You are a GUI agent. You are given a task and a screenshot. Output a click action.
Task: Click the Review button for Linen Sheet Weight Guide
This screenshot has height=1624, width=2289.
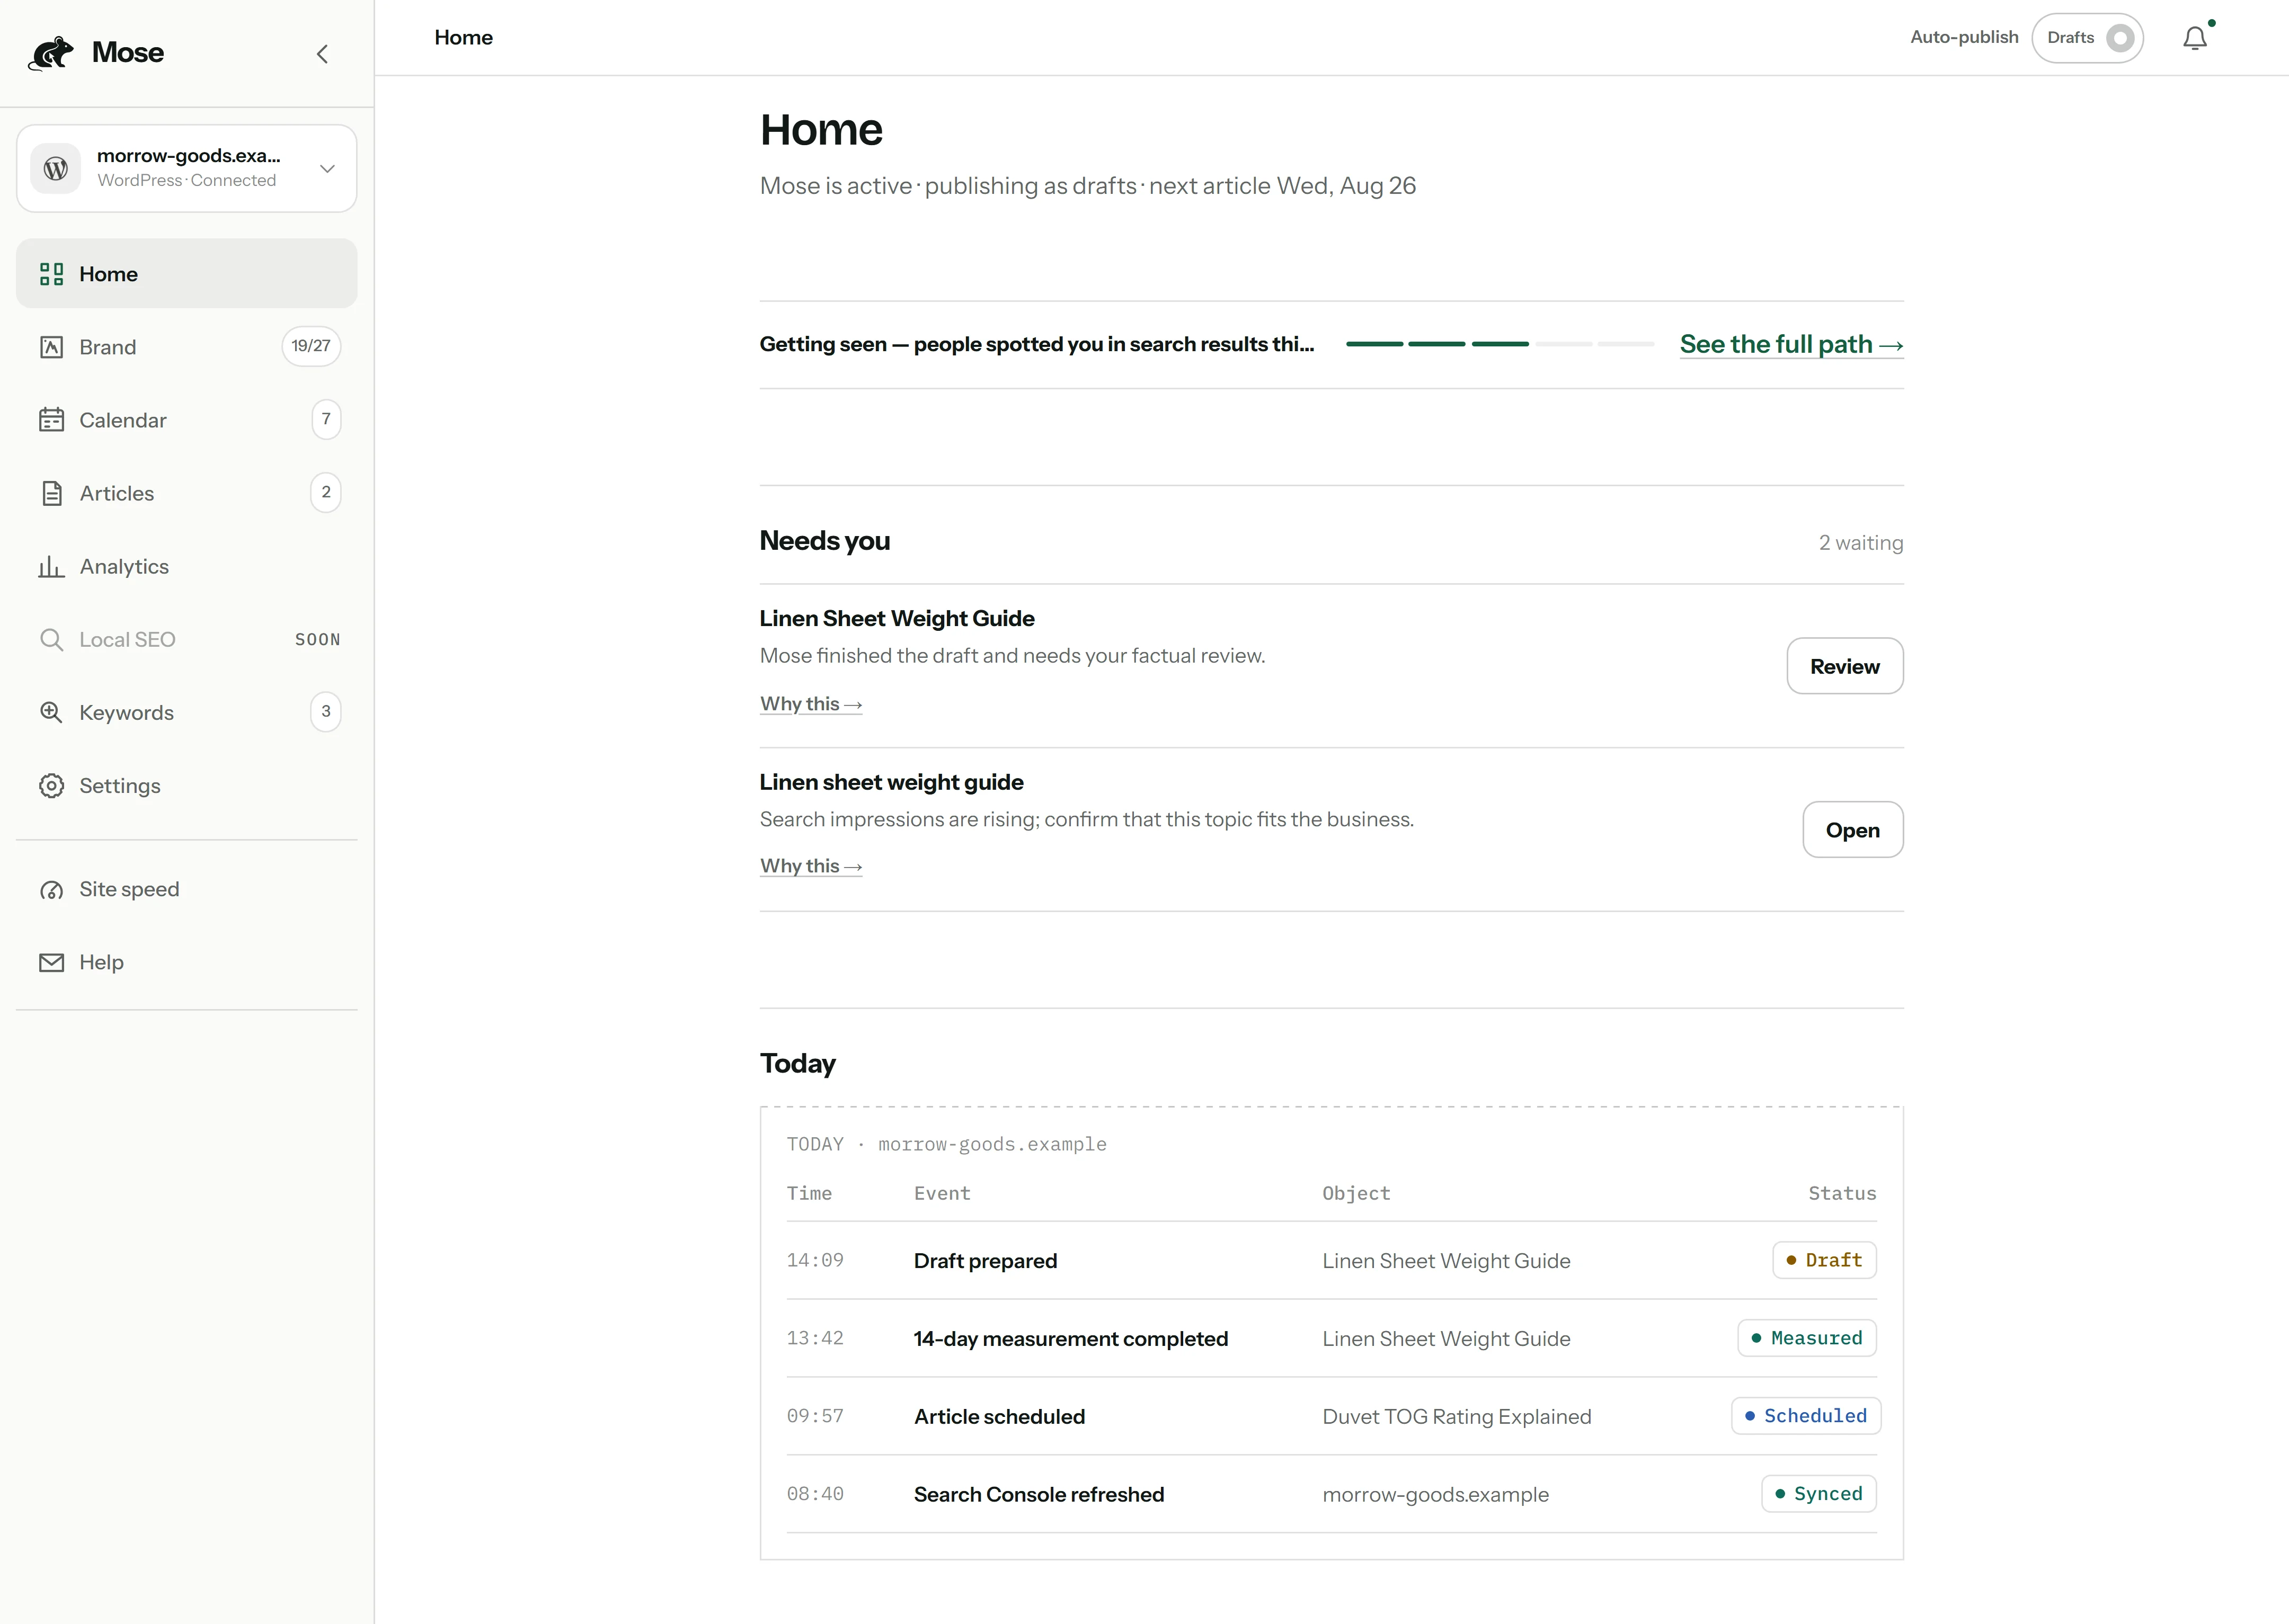1845,666
